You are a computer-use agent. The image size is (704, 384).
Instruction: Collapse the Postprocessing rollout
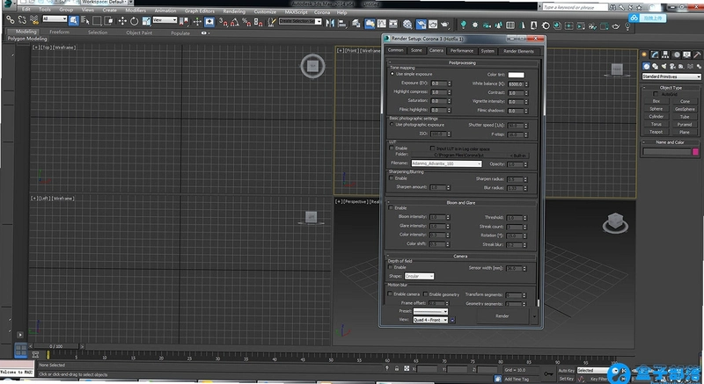coord(462,62)
